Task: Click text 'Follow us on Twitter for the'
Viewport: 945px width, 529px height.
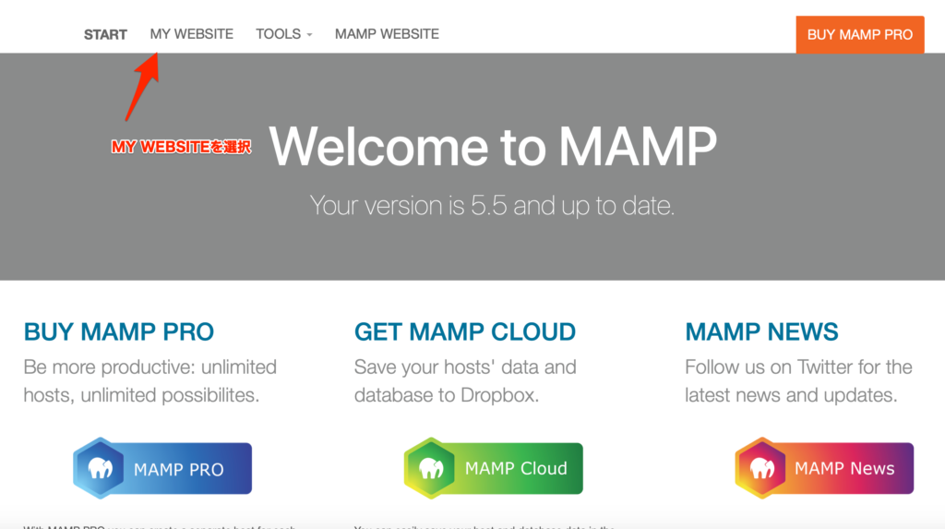Action: point(798,367)
